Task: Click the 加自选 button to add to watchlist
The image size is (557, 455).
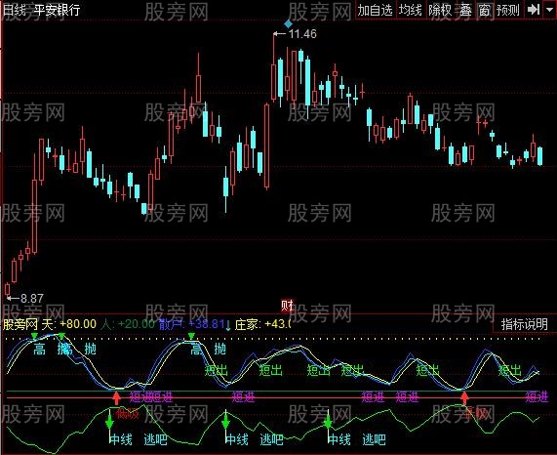Action: coord(376,10)
